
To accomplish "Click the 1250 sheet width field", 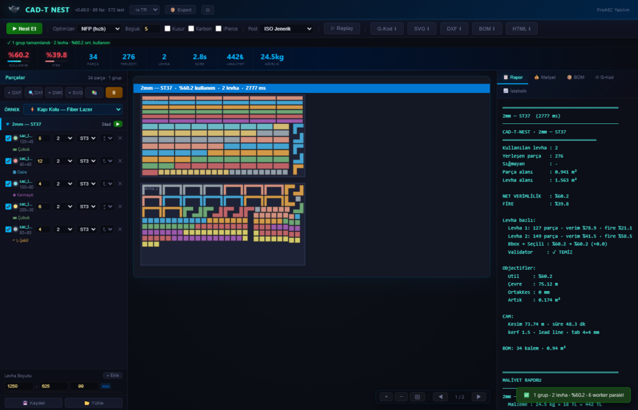I will tap(19, 386).
